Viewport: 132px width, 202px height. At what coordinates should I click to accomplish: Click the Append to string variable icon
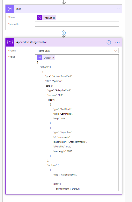tap(10, 42)
